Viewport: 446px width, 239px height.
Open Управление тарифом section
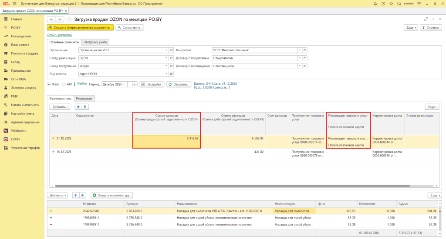[25, 148]
